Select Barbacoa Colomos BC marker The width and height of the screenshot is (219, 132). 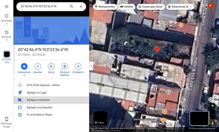coord(163,120)
